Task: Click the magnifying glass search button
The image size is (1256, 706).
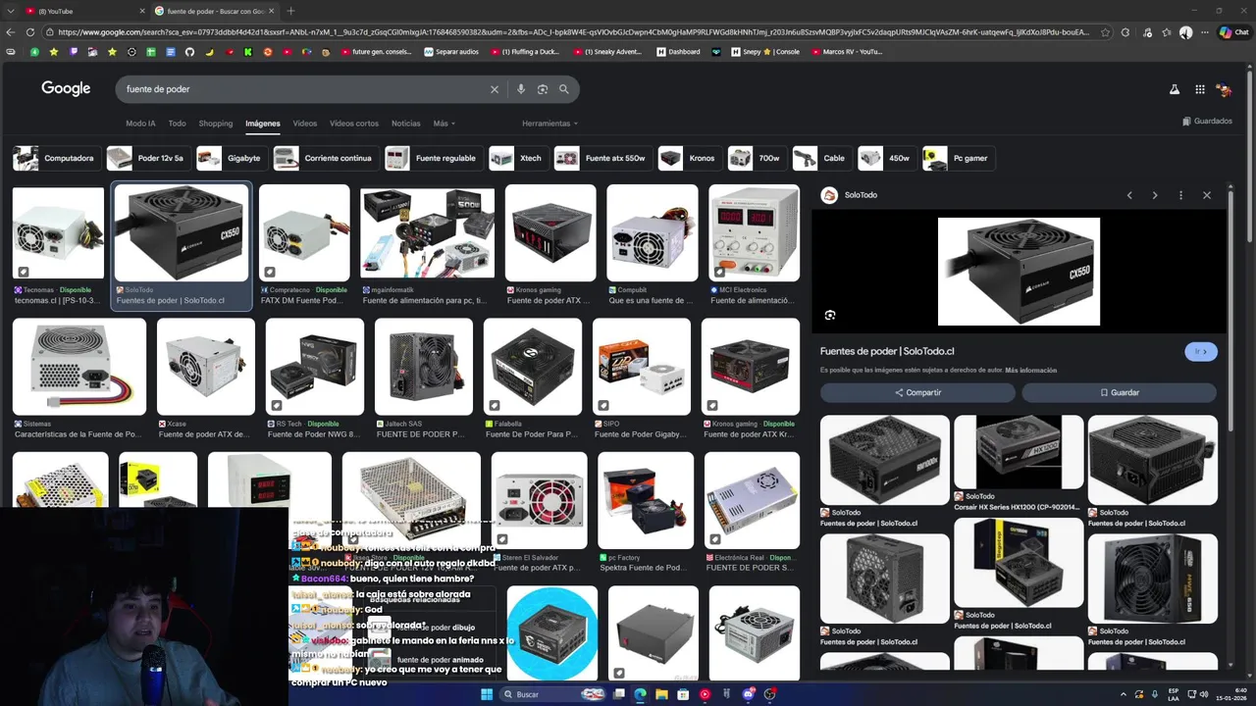Action: coord(564,89)
